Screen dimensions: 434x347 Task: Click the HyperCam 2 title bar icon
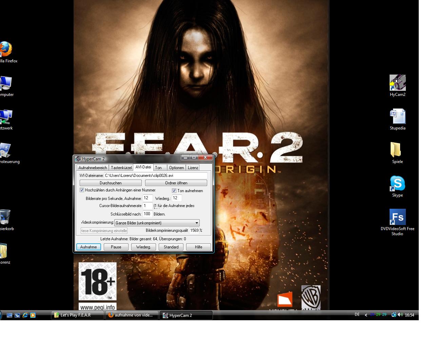78,159
